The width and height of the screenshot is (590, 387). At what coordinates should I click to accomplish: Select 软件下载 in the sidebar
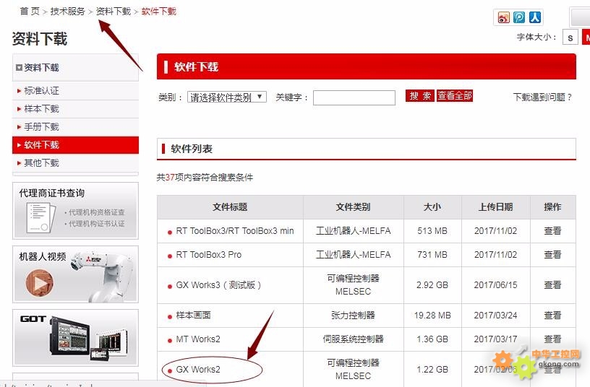pyautogui.click(x=75, y=145)
